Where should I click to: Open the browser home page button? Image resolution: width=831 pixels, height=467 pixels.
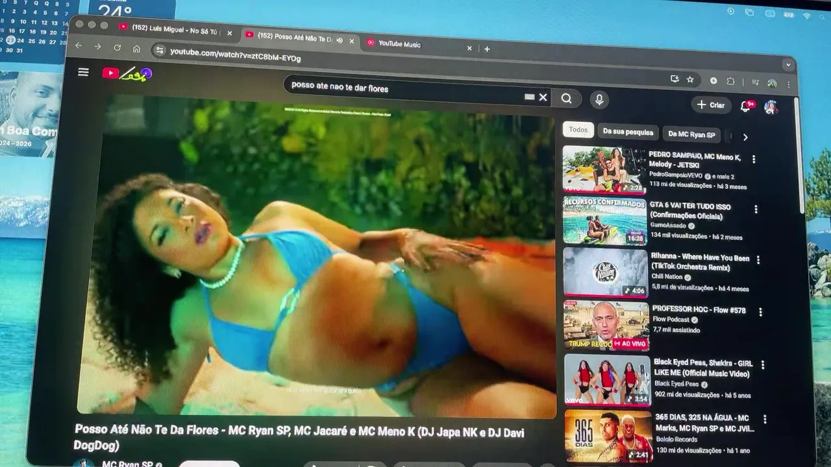(136, 48)
